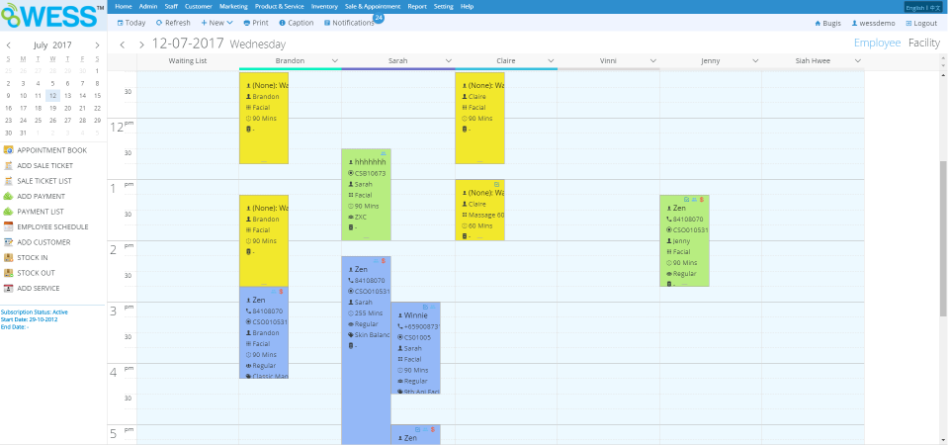Open the Admin menu

pos(147,7)
